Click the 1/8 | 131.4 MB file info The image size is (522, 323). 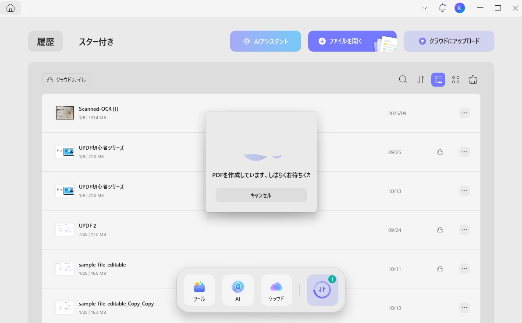click(x=92, y=118)
